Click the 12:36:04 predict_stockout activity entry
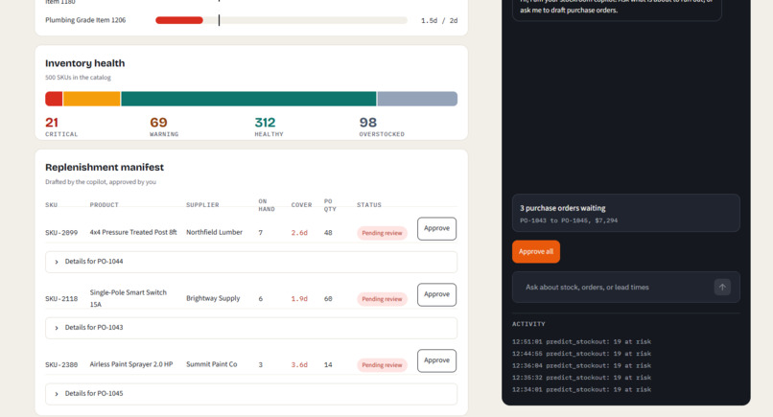The height and width of the screenshot is (417, 773). [582, 366]
